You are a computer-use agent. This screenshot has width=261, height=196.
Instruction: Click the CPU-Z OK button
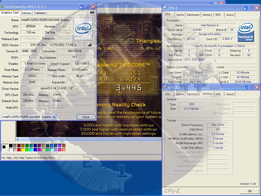[250, 191]
